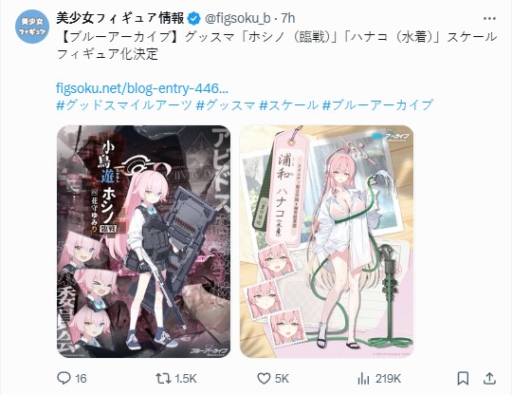Image resolution: width=512 pixels, height=395 pixels.
Task: Like the tweet with heart icon
Action: (264, 379)
